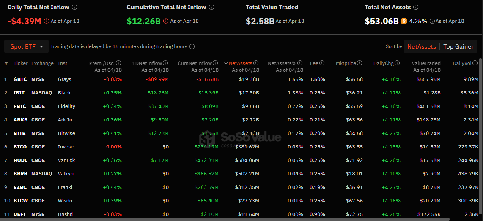Click the DailyChg column header
This screenshot has width=483, height=221.
(383, 63)
